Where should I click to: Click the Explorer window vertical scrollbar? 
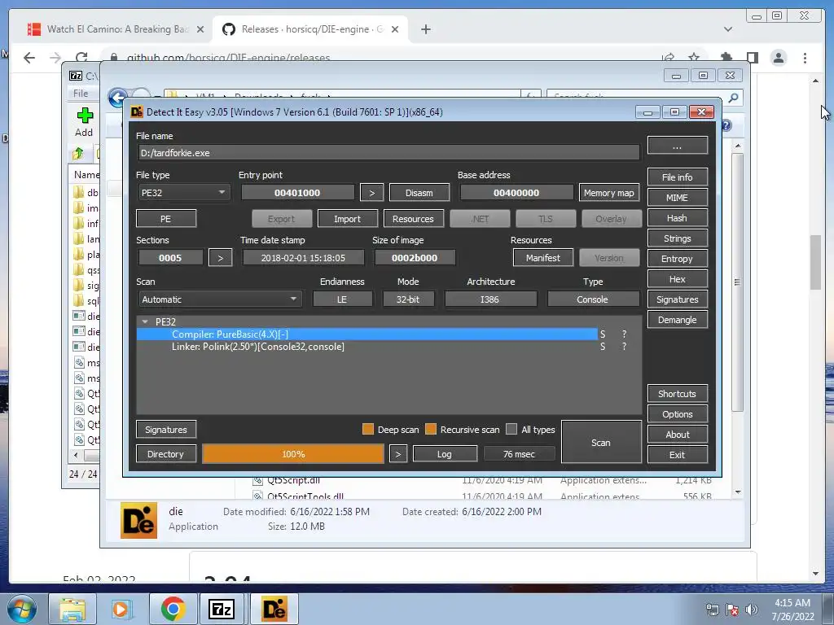tap(737, 282)
